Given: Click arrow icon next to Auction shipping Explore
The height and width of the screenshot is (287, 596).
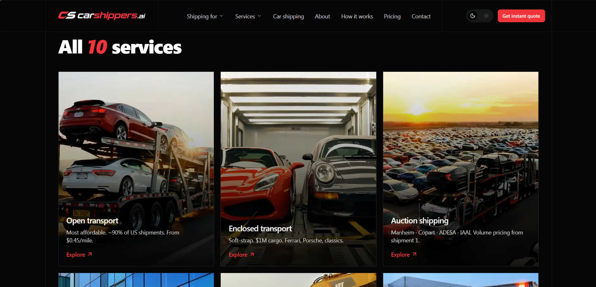Looking at the screenshot, I should (415, 254).
